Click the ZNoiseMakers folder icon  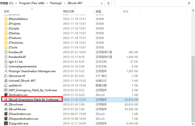(x=6, y=19)
